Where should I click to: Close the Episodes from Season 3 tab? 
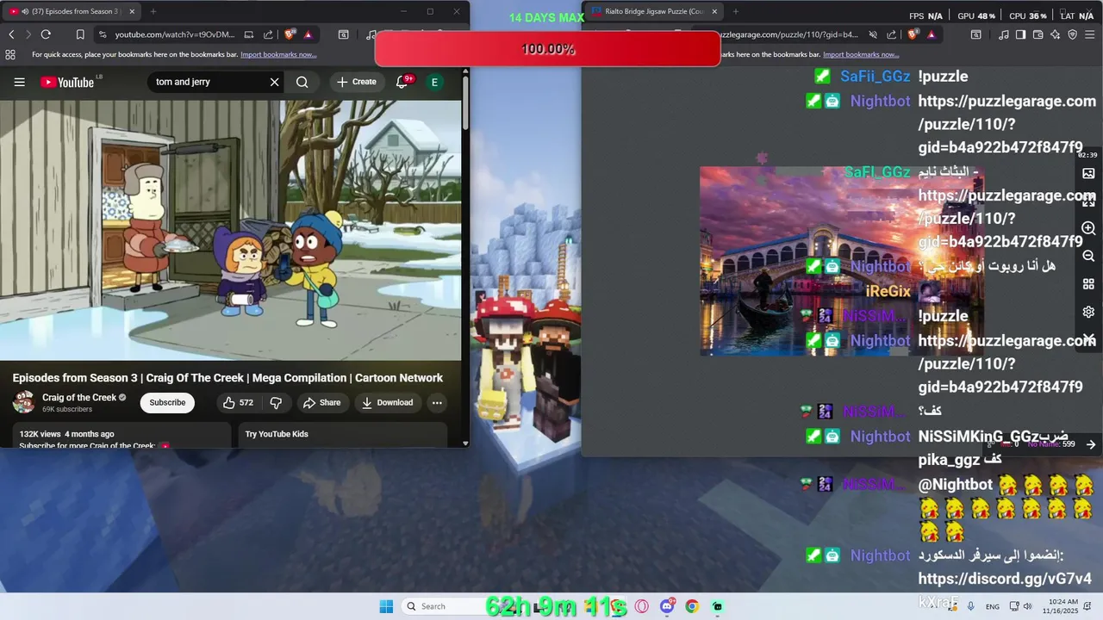[132, 11]
